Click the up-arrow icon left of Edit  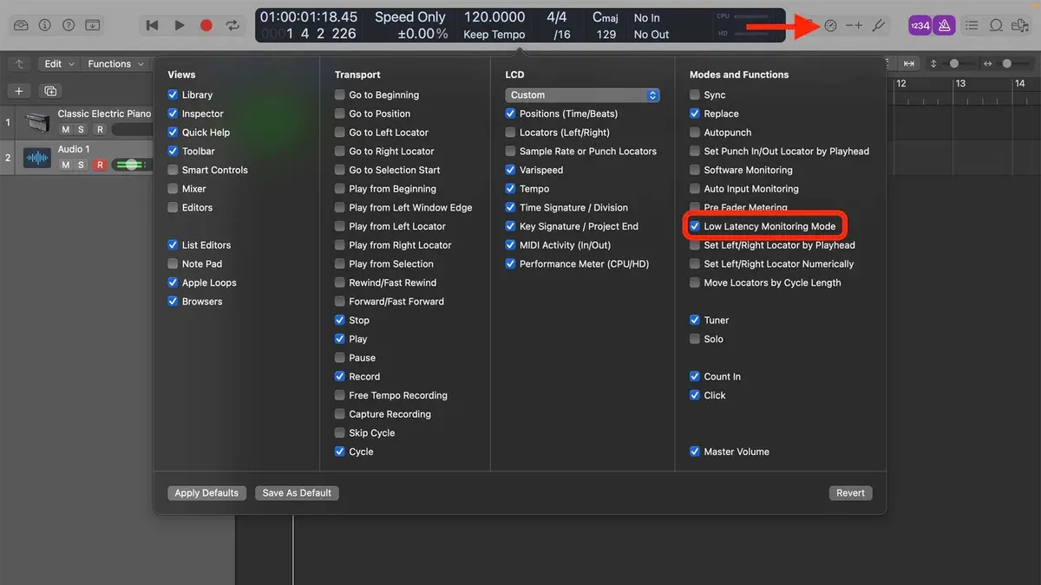pyautogui.click(x=19, y=64)
